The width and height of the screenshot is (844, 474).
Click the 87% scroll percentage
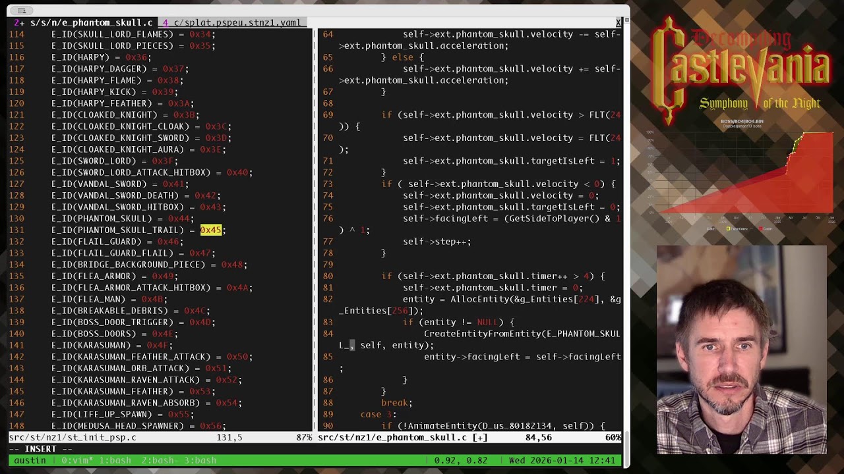[x=304, y=437]
